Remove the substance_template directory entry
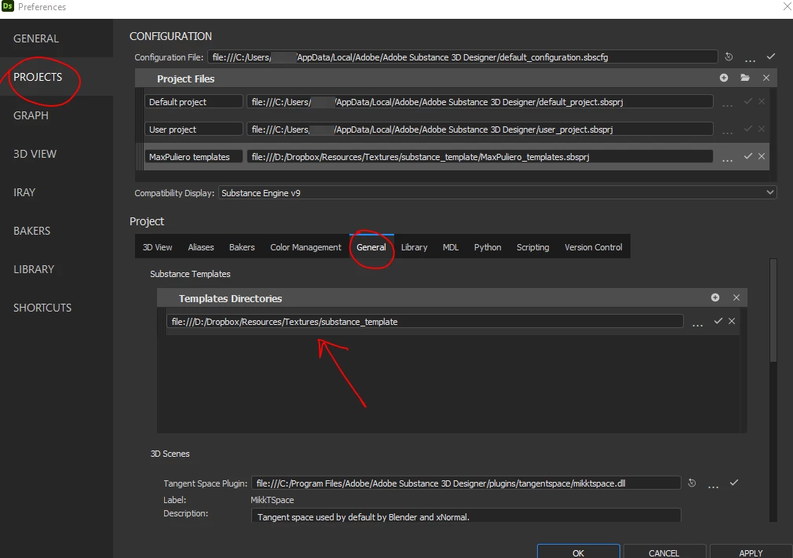This screenshot has height=558, width=793. [732, 321]
